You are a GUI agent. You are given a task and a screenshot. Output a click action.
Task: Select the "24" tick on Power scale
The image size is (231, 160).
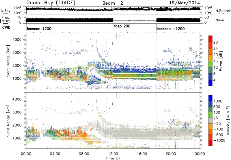click(215, 49)
